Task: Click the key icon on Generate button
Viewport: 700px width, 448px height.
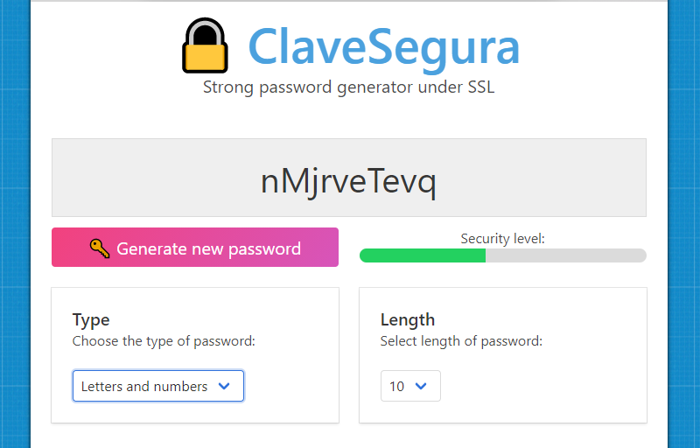Action: pos(100,248)
